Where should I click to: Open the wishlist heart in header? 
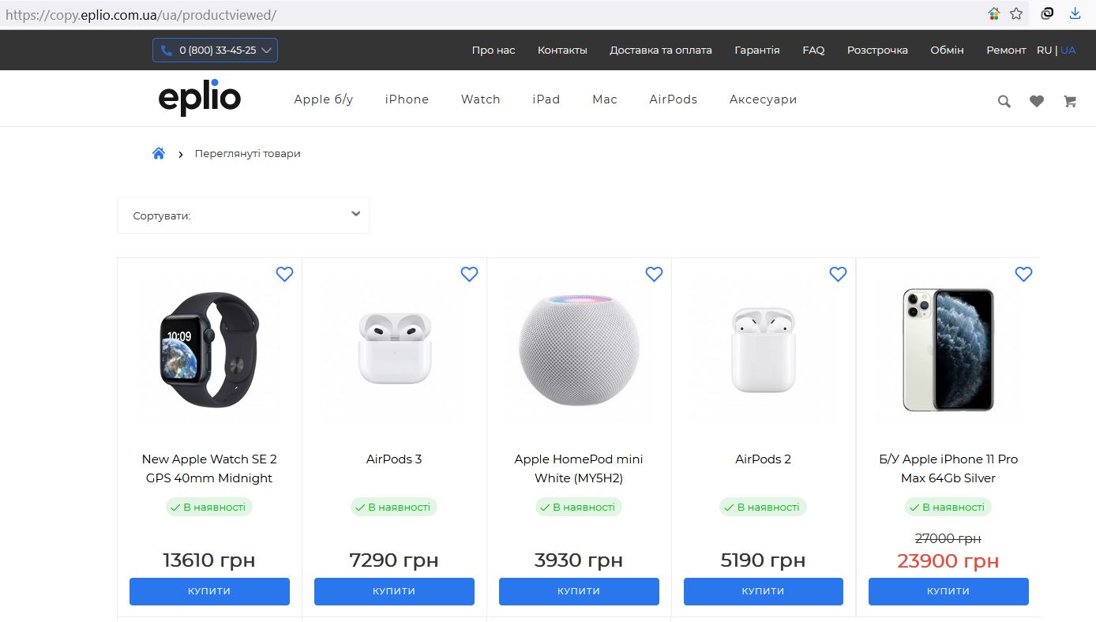coord(1037,101)
